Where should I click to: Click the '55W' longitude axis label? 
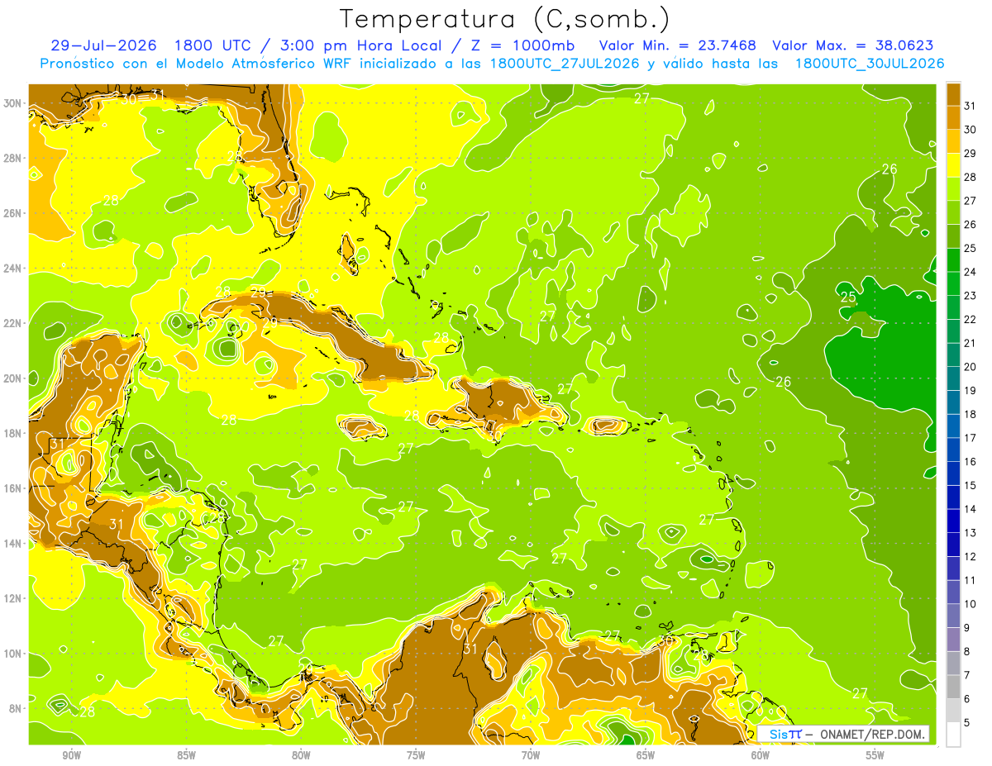pyautogui.click(x=875, y=755)
